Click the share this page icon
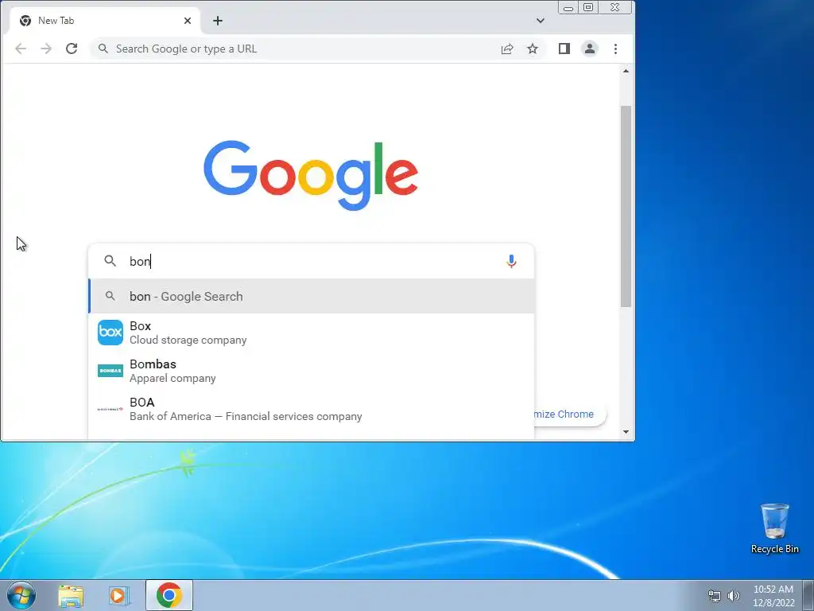 pyautogui.click(x=507, y=49)
